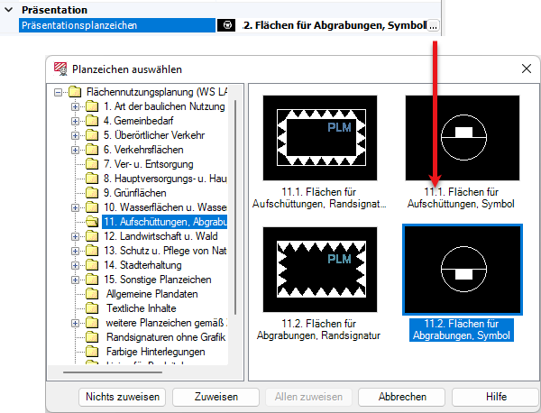541x413 pixels.
Task: Cancel dialog with Abbrechen button
Action: (x=401, y=397)
